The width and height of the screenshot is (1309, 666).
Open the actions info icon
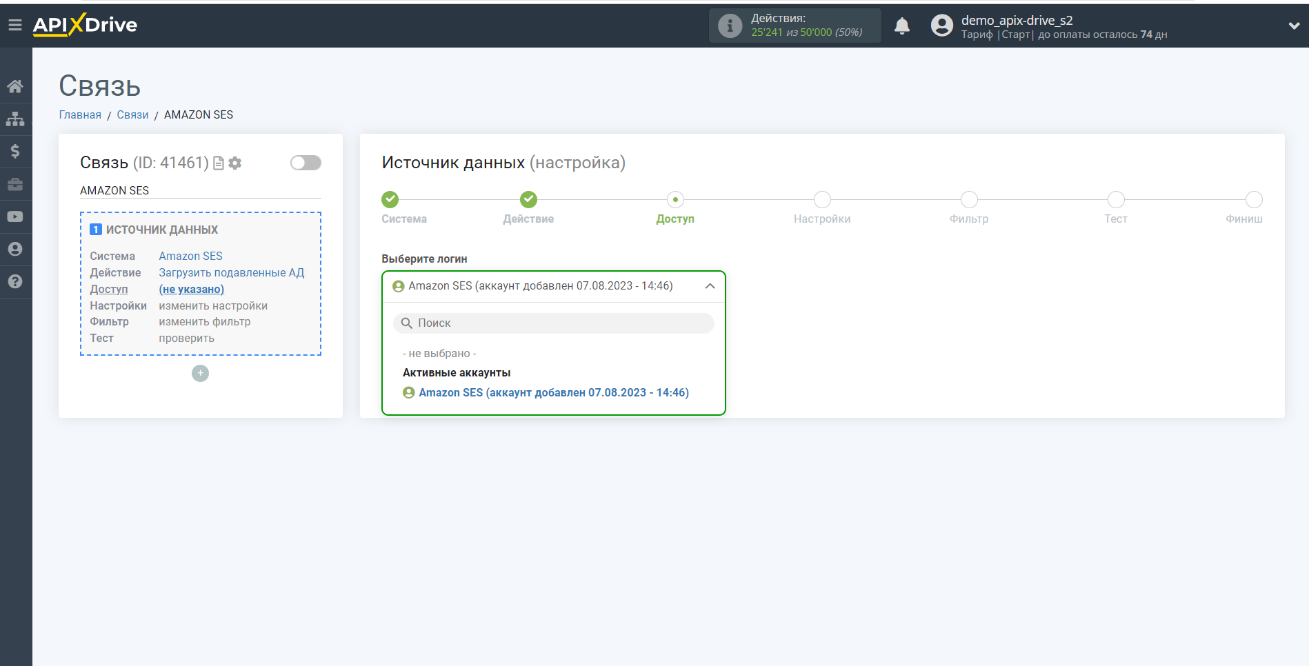730,26
